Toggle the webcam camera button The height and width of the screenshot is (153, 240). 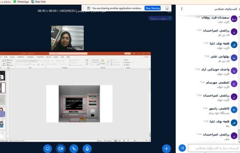coord(61,149)
